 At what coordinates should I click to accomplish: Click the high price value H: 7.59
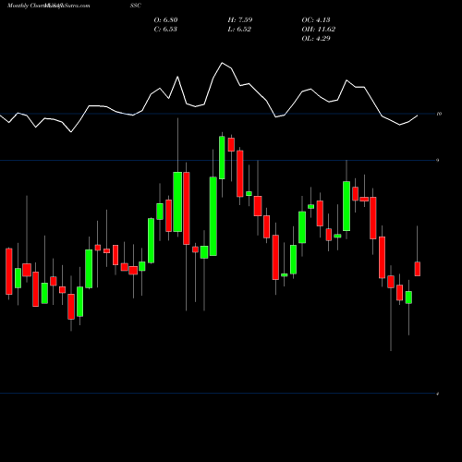[240, 19]
